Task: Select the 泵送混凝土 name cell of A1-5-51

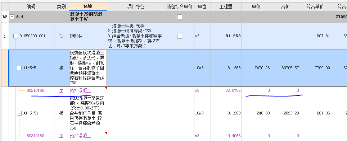Action: pyautogui.click(x=88, y=113)
